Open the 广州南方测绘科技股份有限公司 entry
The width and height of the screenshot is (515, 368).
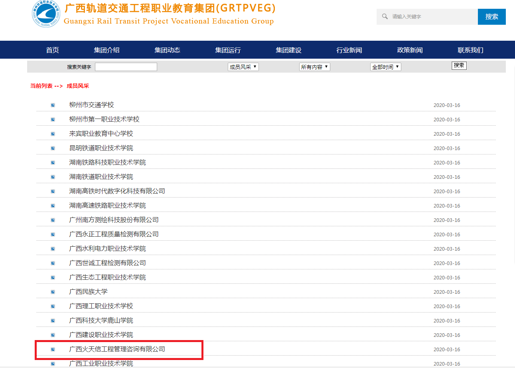pos(114,220)
